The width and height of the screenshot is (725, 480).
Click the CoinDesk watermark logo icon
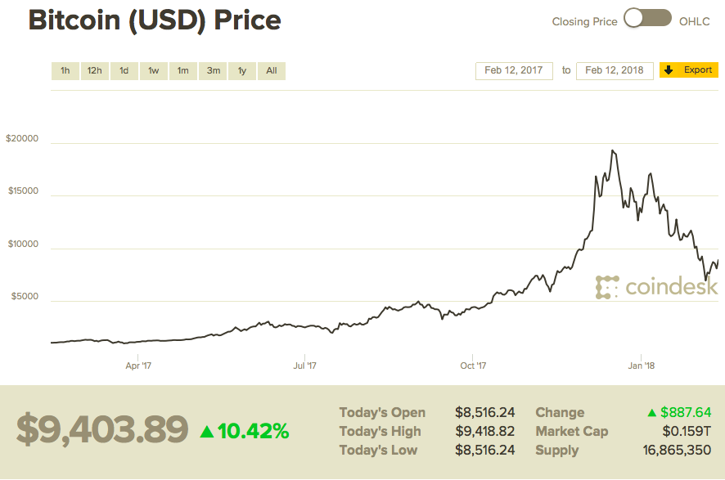click(607, 287)
